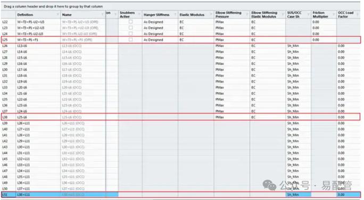Image resolution: width=364 pixels, height=200 pixels.
Task: Select row header L22
Action: point(9,22)
